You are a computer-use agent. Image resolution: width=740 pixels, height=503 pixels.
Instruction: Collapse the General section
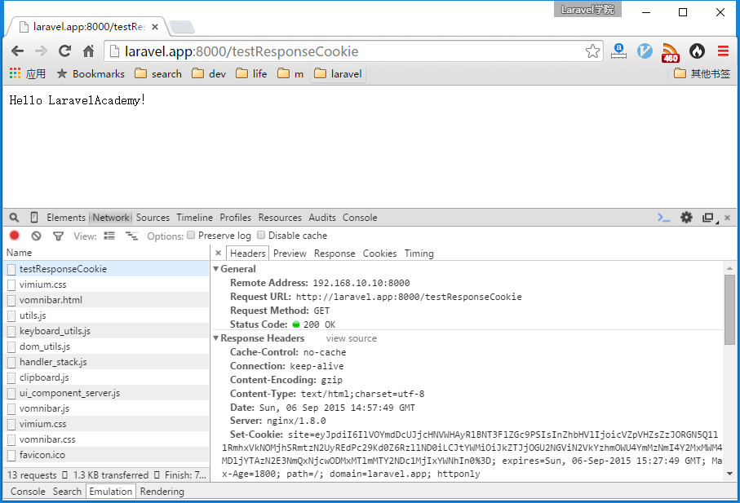click(215, 269)
